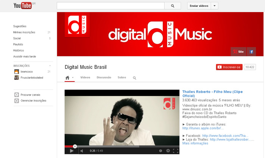Switch to the Discussão tab
This screenshot has width=265, height=158.
[x=104, y=77]
